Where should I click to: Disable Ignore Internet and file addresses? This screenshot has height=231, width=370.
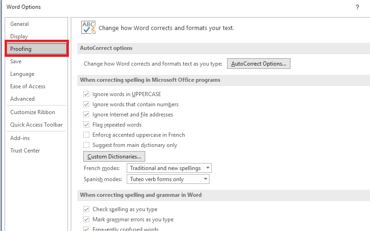[x=86, y=115]
